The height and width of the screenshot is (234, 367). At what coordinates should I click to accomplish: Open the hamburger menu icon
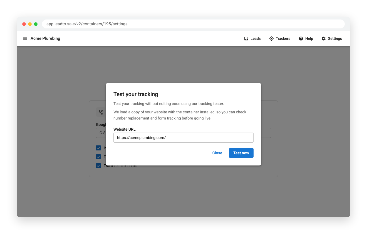pyautogui.click(x=25, y=38)
